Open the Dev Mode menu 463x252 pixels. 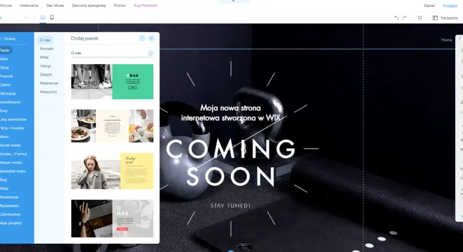(x=55, y=6)
